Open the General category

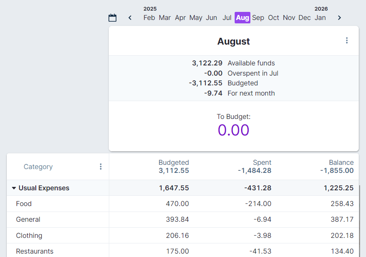click(x=28, y=219)
